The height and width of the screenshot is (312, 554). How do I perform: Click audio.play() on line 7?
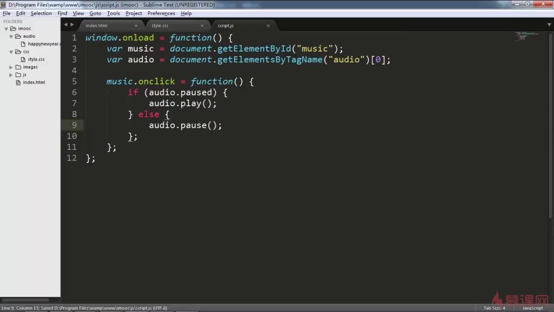coord(180,103)
